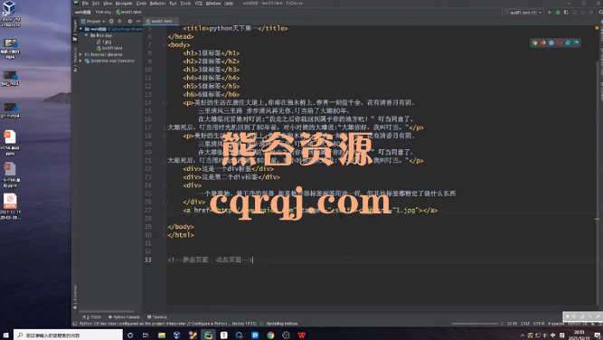Open Search Everywhere magnifier icon
Viewport: 603px width, 340px height.
click(x=600, y=13)
